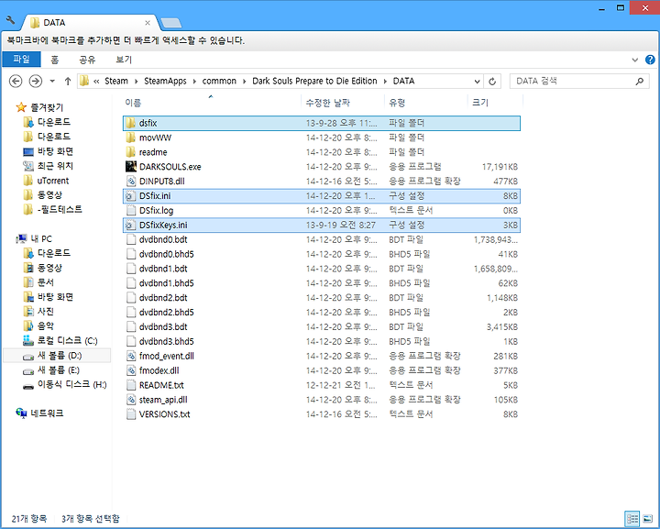
Task: Select the movWW folder icon
Action: tap(130, 138)
